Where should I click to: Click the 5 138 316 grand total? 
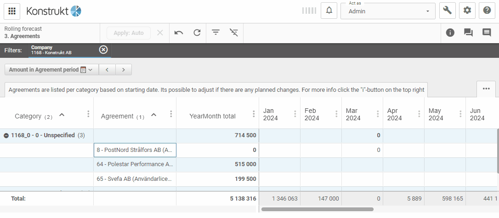[x=218, y=199]
